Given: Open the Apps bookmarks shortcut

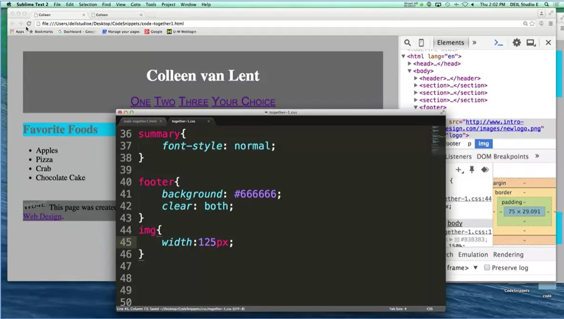Looking at the screenshot, I should click(17, 32).
